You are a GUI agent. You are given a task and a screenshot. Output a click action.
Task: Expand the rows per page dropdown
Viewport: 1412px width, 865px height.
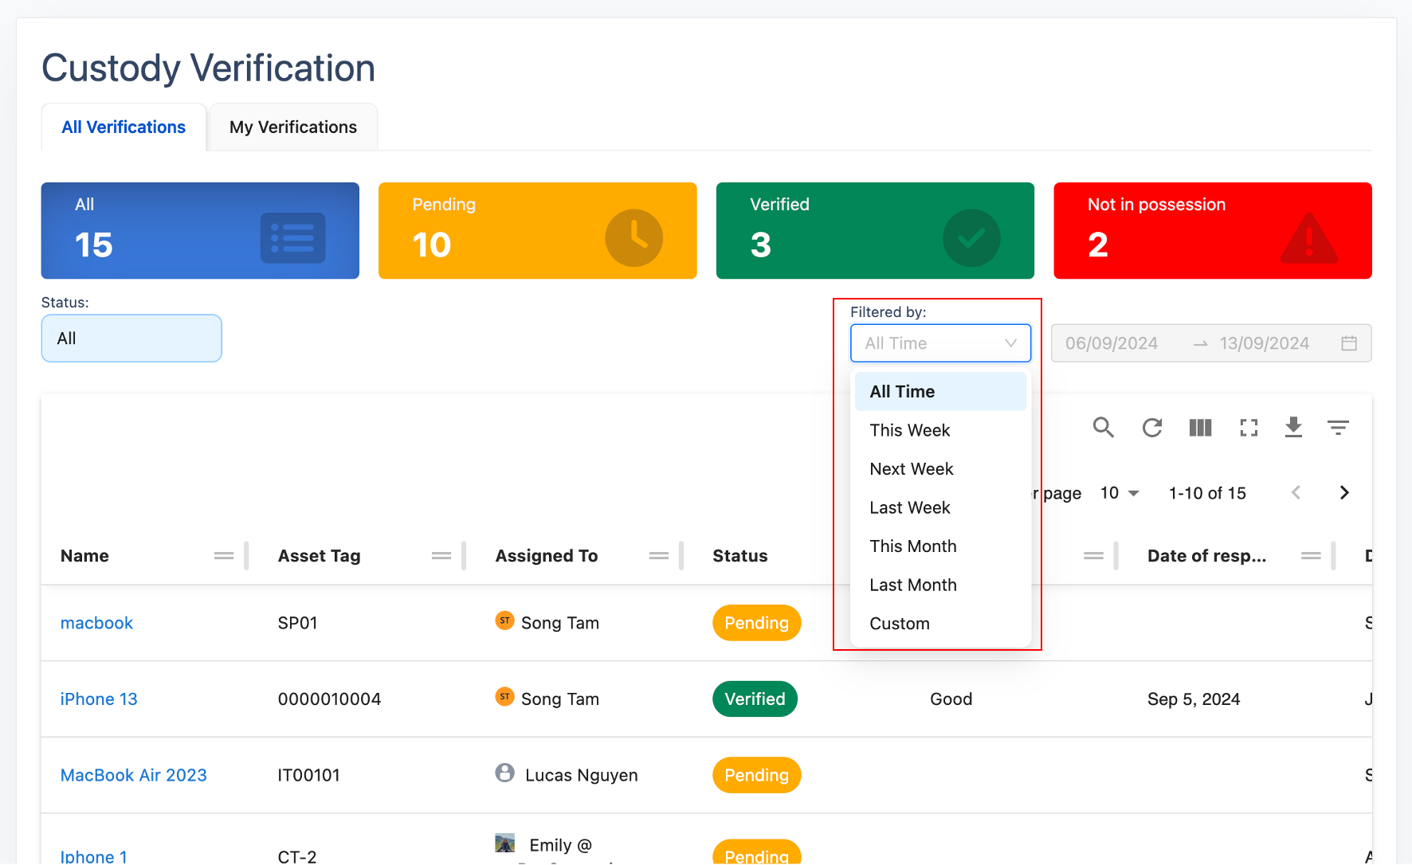click(x=1120, y=493)
